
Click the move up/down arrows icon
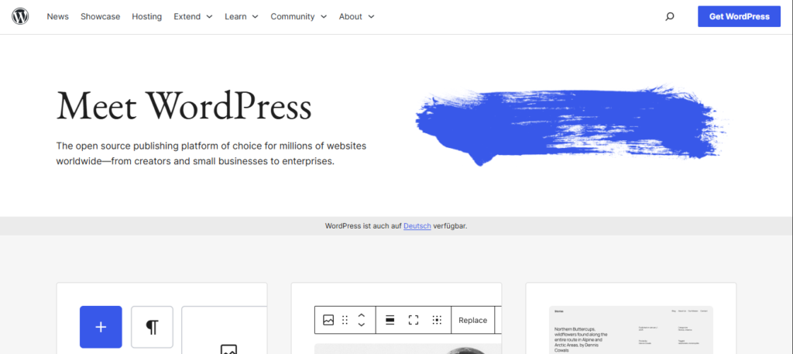tap(361, 320)
